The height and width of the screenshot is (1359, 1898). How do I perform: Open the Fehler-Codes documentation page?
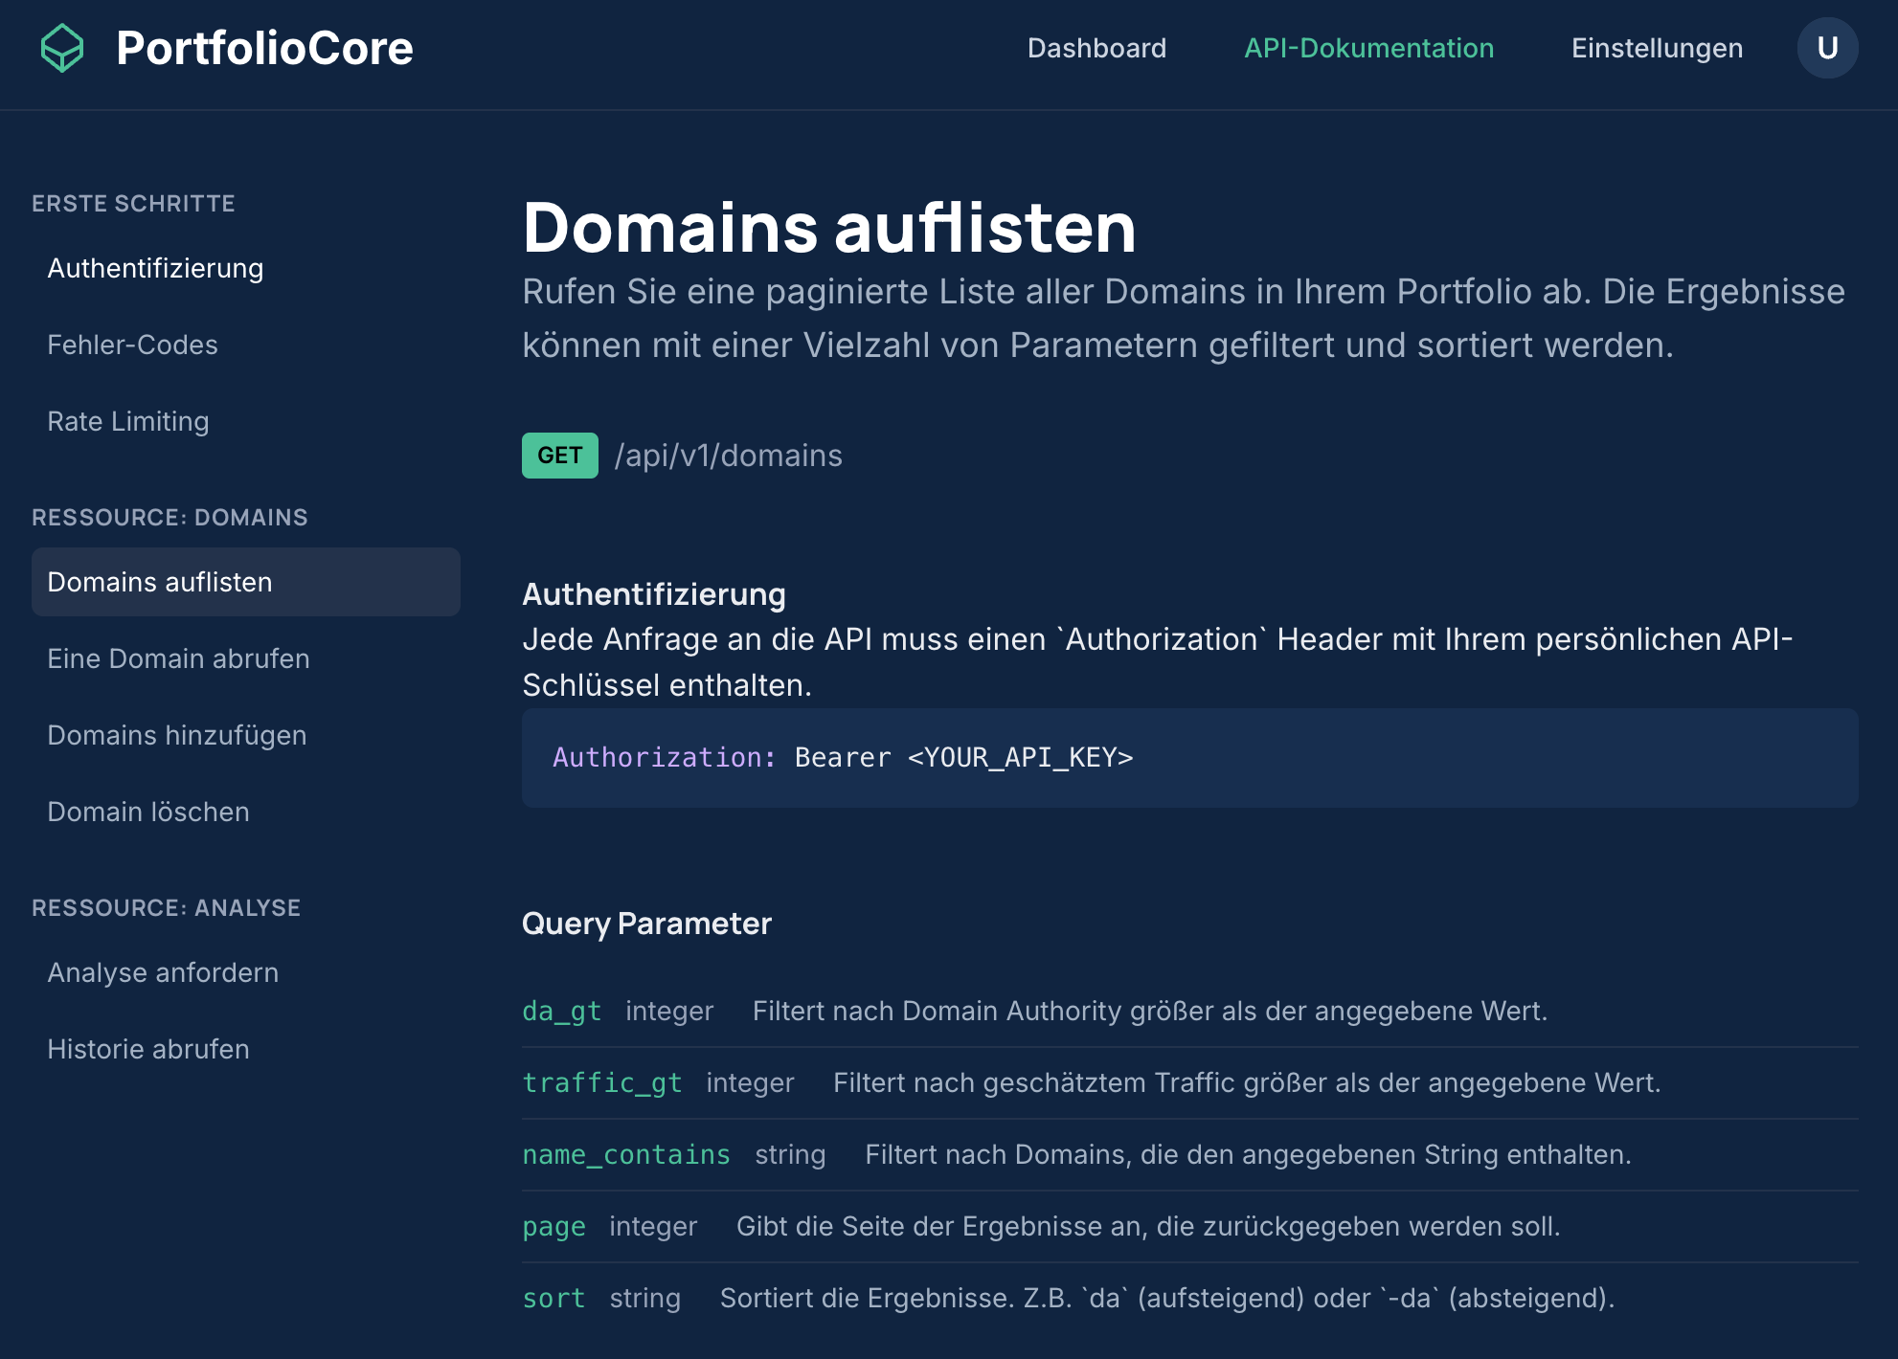click(x=133, y=345)
